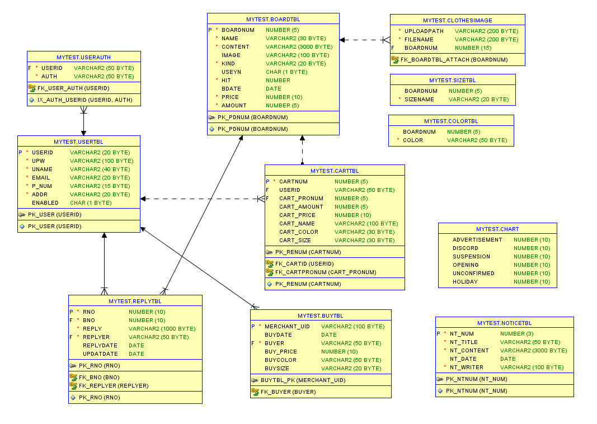Select the PK_NTNUM key icon in NOTICETBL
Viewport: 597px width, 424px height.
440,379
